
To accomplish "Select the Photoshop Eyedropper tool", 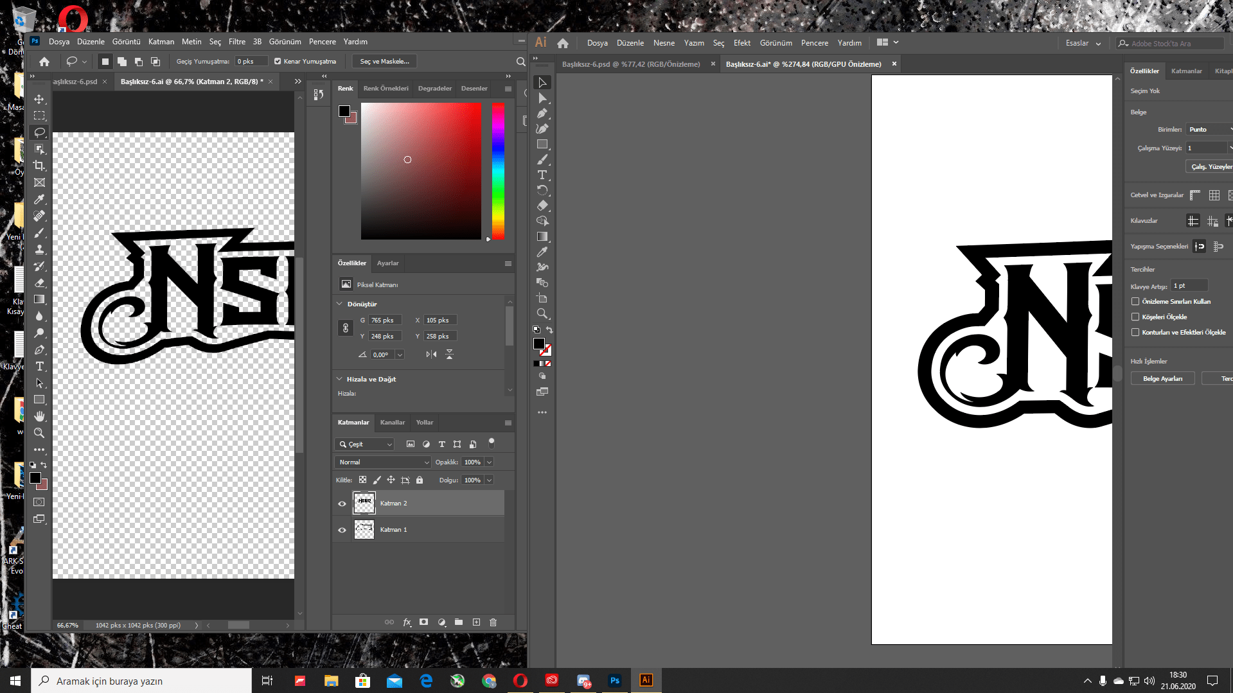I will 39,199.
